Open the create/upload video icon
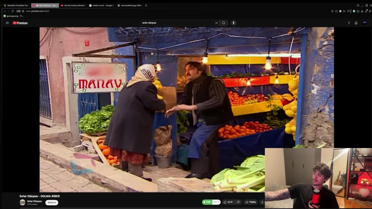The image size is (372, 209). 349,23
